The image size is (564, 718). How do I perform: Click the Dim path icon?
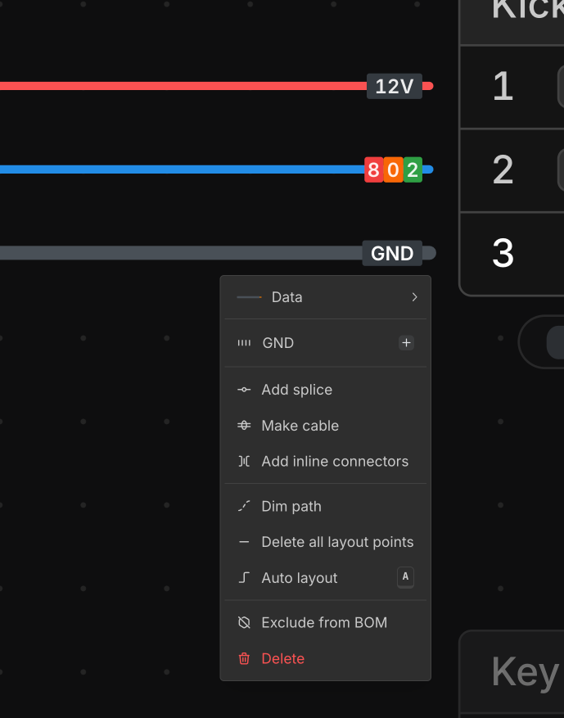244,507
